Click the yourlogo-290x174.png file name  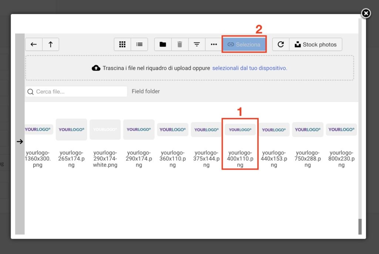[x=139, y=159]
